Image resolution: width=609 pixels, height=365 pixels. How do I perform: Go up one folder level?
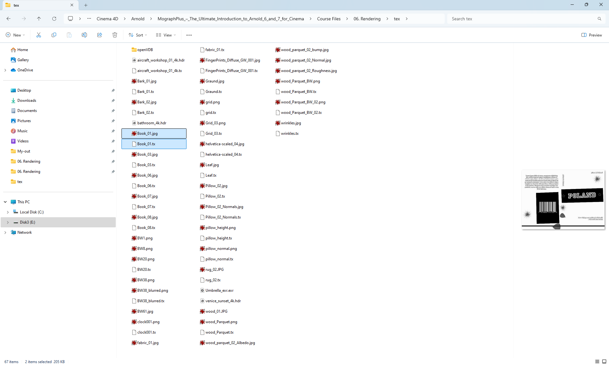pos(39,19)
